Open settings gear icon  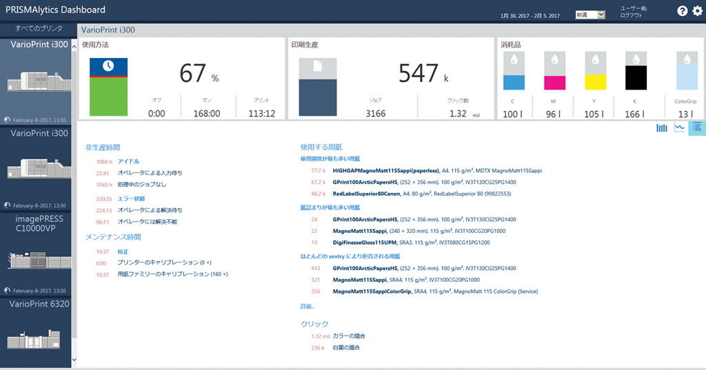pyautogui.click(x=698, y=11)
